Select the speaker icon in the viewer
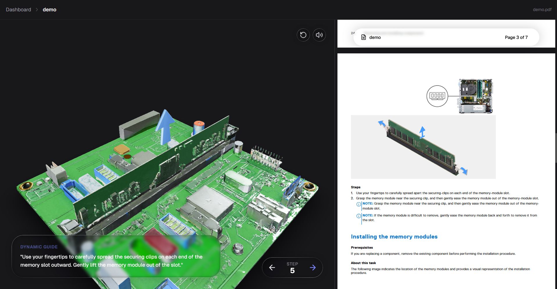Image resolution: width=557 pixels, height=289 pixels. (x=319, y=35)
